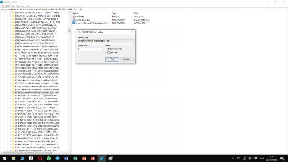Click the (Default) string value icon
288x162 pixels.
(74, 16)
